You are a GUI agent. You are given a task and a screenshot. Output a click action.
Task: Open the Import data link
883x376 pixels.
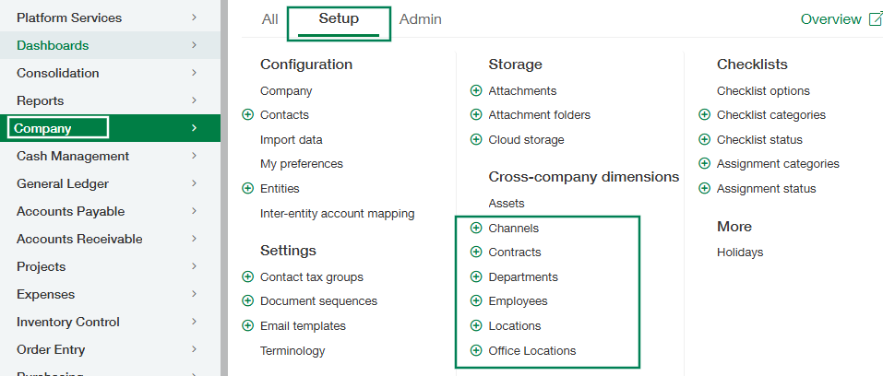292,139
